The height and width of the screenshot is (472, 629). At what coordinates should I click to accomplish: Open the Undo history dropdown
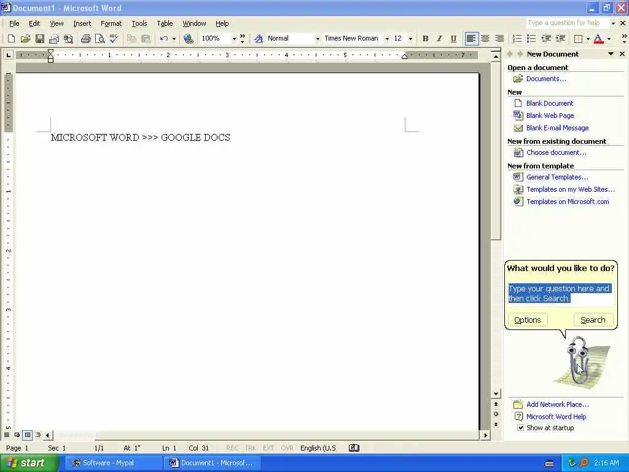point(174,39)
